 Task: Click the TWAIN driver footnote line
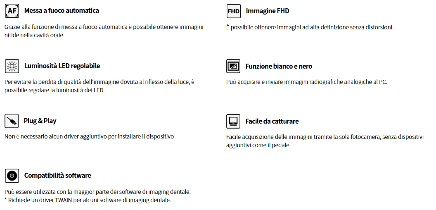(x=88, y=200)
